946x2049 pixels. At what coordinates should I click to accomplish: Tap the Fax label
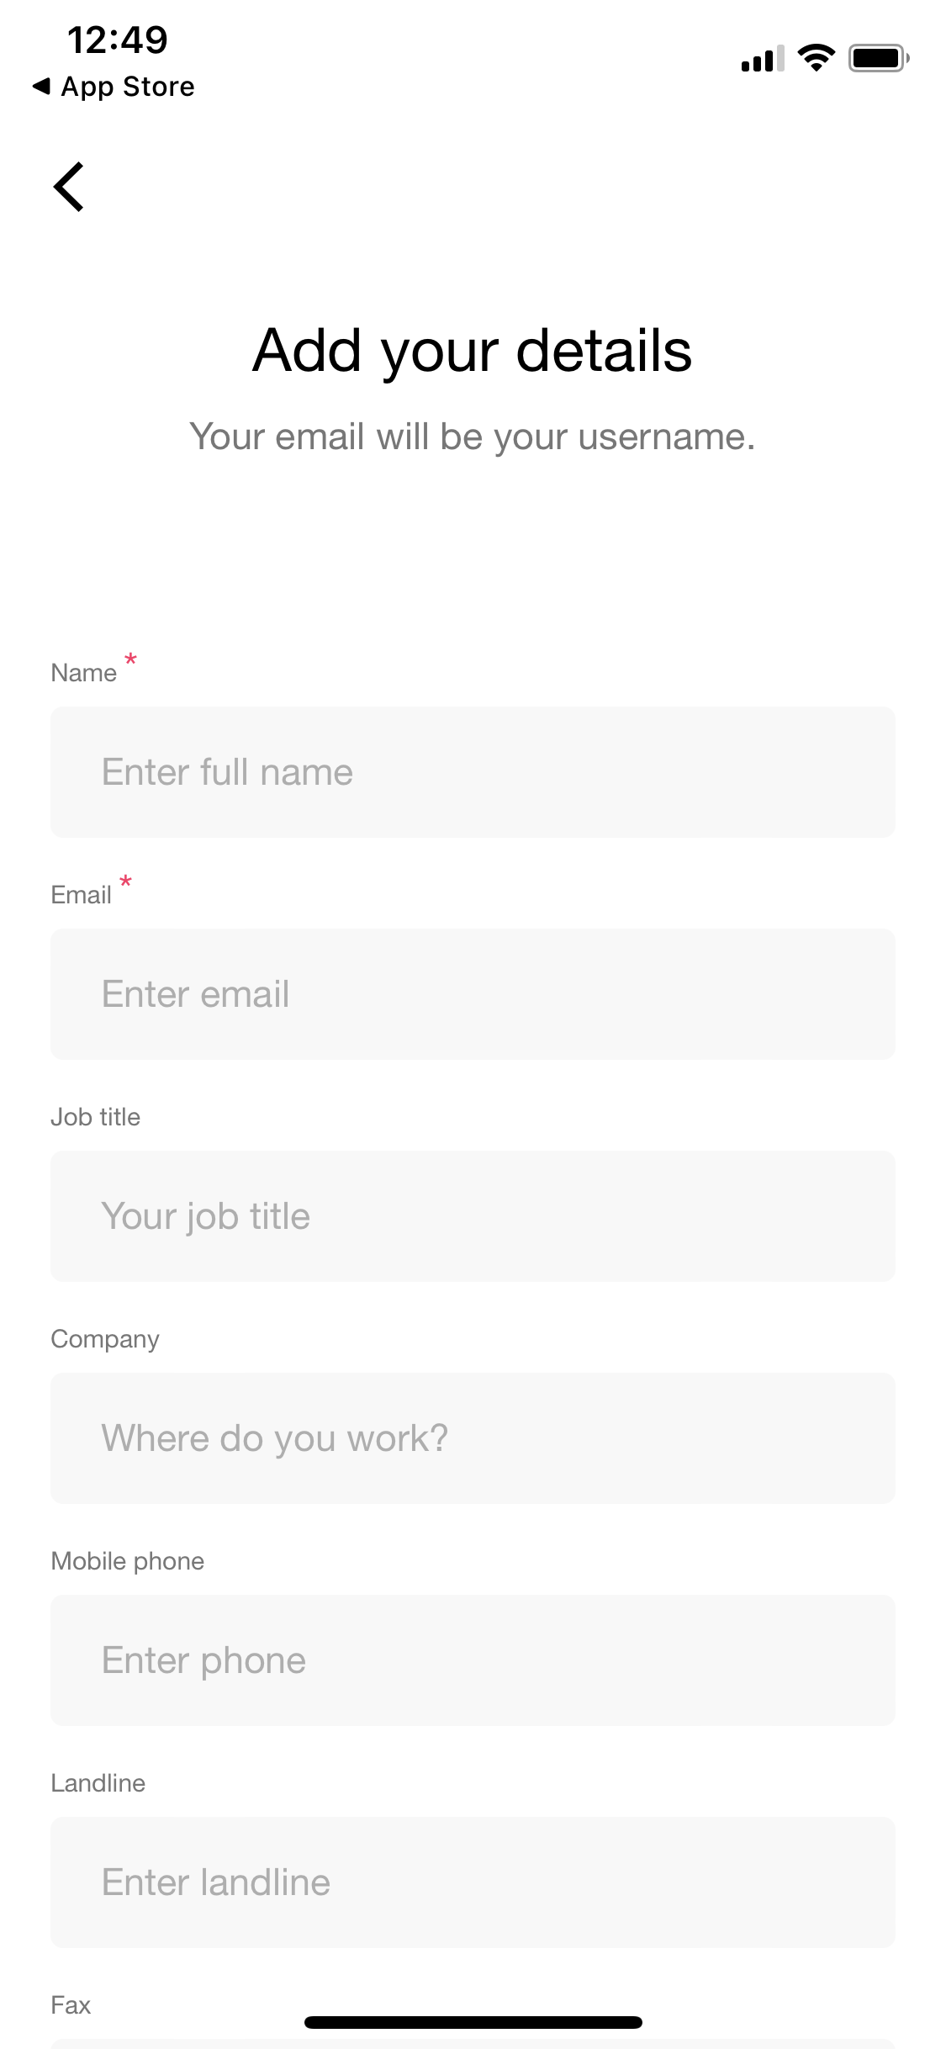71,2005
